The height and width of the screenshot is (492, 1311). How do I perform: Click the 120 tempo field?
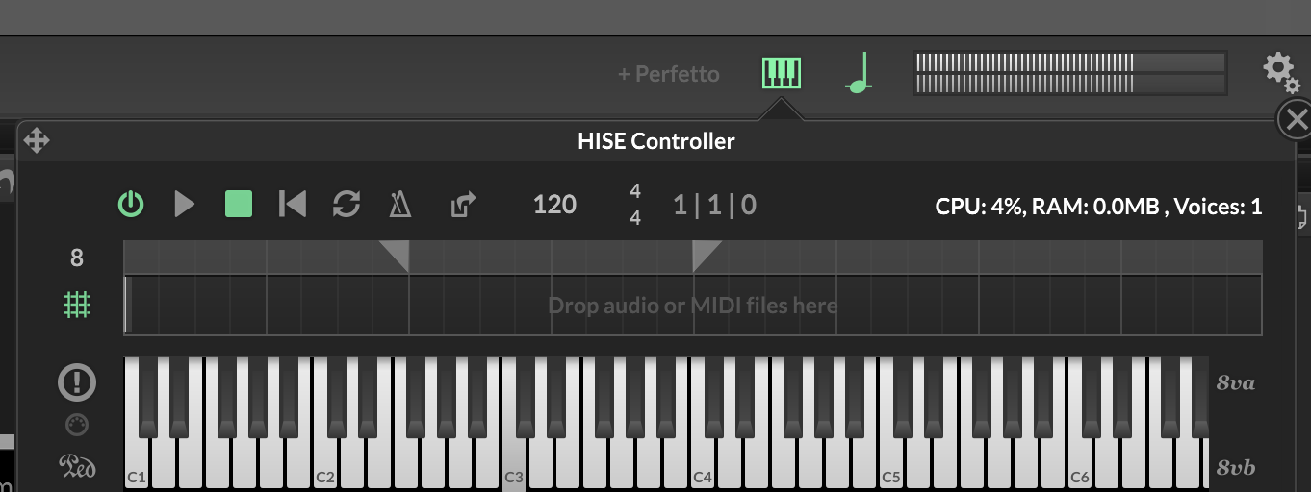(x=554, y=205)
